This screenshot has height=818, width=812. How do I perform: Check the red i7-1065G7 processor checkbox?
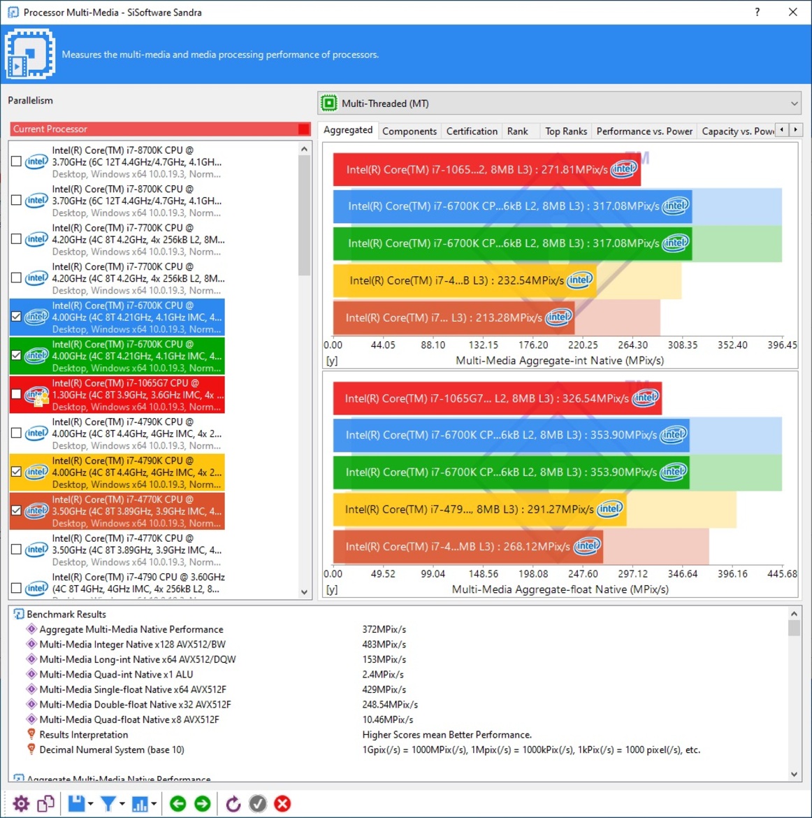[x=16, y=394]
